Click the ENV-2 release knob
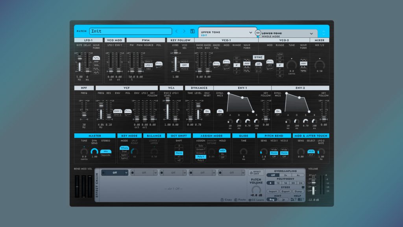The width and height of the screenshot is (403, 227). tap(314, 121)
